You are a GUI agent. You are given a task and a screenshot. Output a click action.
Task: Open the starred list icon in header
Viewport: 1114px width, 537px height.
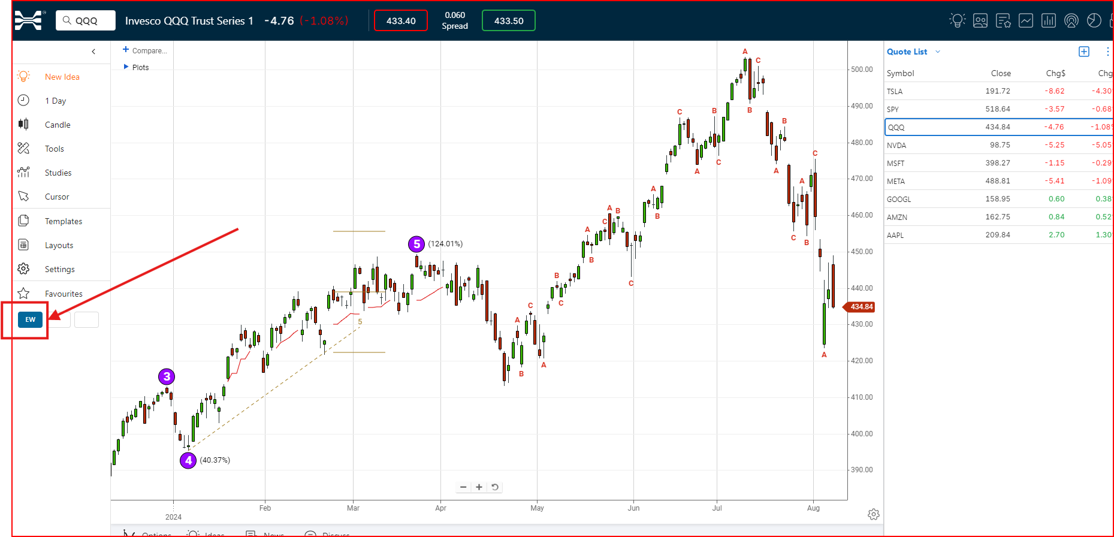(1003, 20)
